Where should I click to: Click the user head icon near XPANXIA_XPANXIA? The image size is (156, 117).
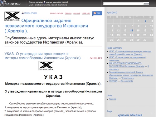tap(23, 13)
